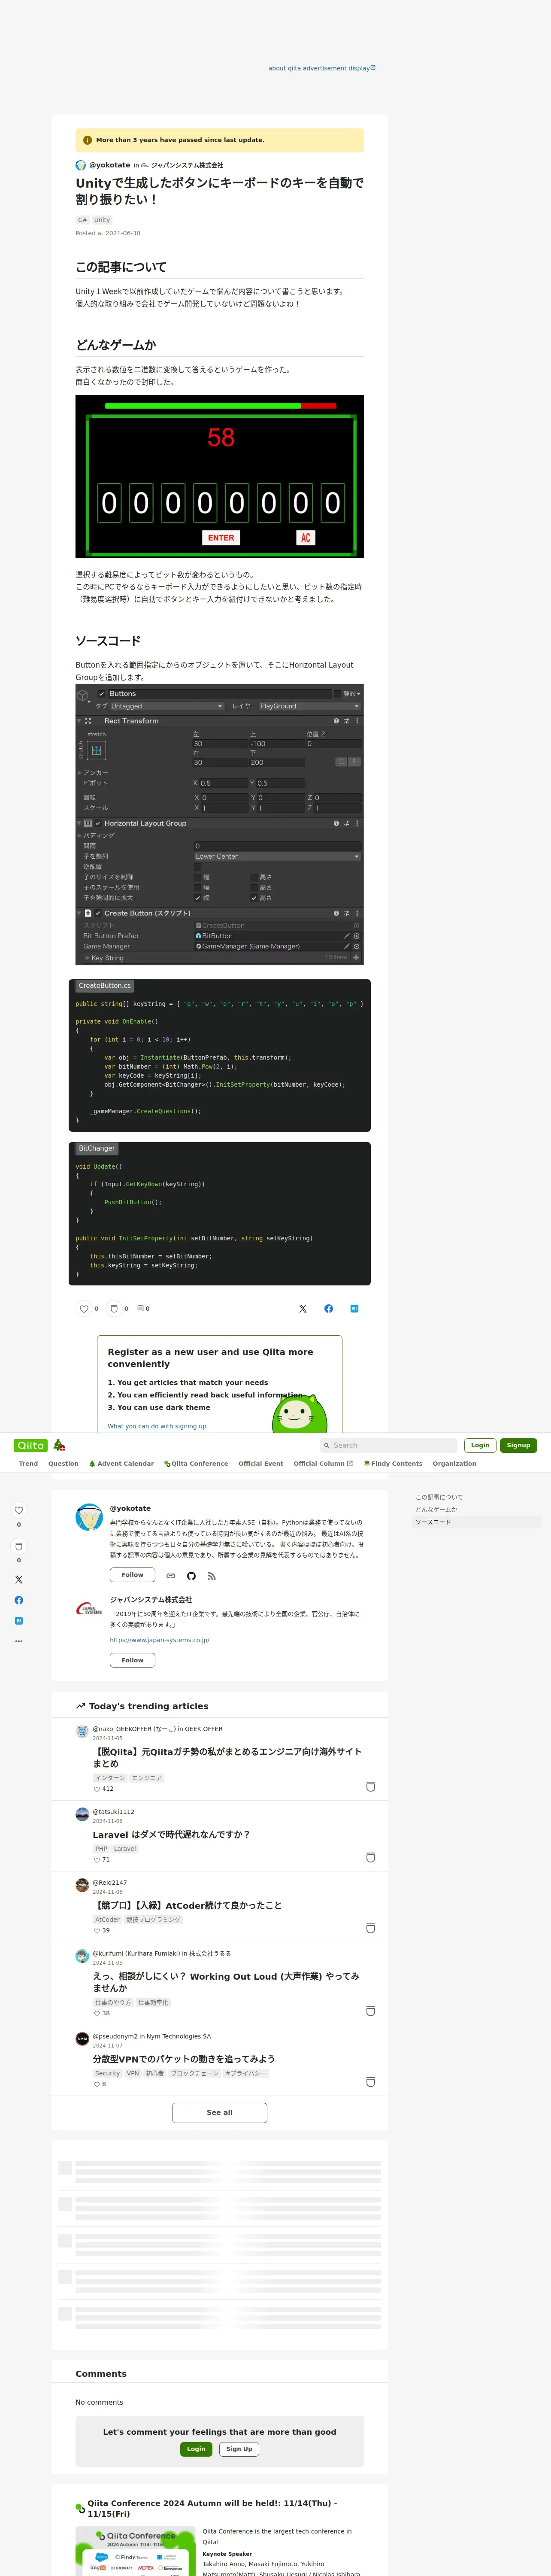Viewport: 551px width, 2576px height.
Task: Open the three-dots more menu in sidebar
Action: 18,1641
